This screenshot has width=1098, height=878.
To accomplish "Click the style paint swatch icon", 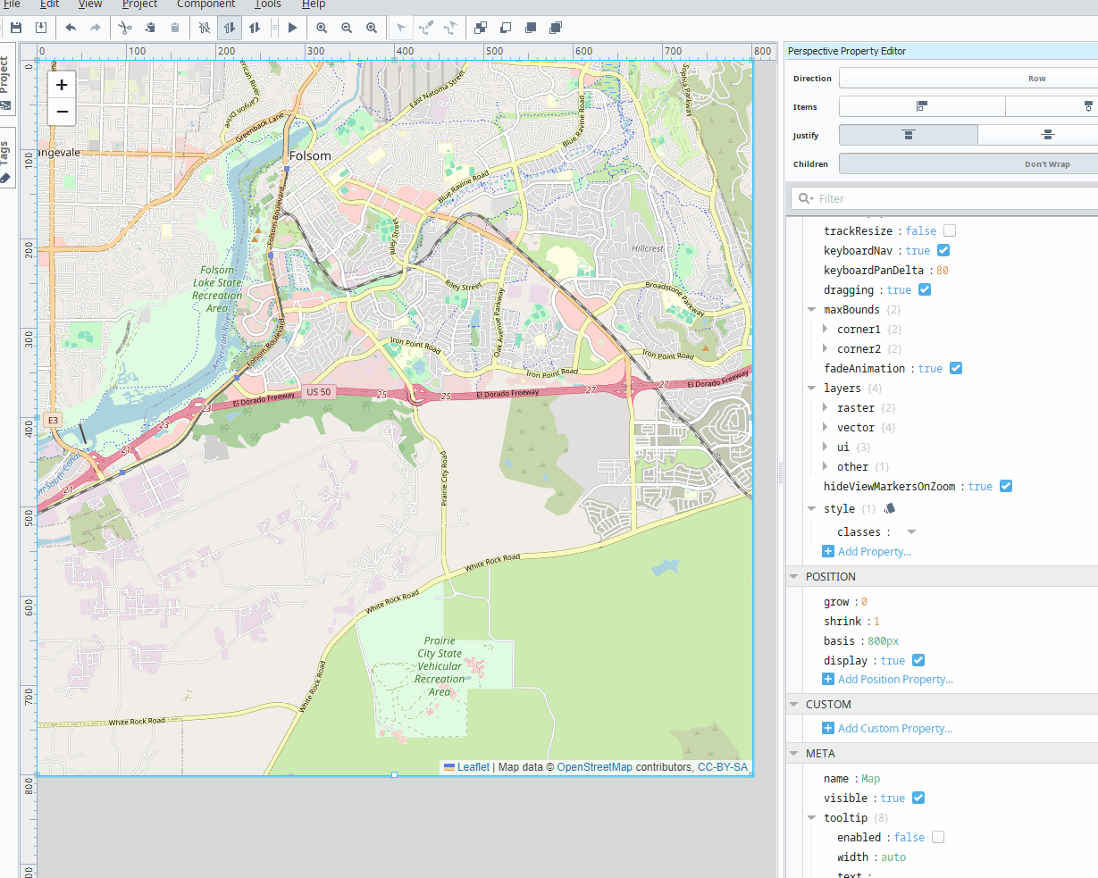I will point(889,507).
